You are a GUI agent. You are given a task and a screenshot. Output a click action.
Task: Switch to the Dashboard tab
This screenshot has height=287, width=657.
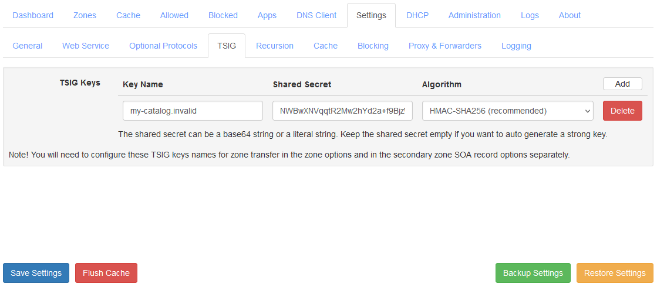coord(33,15)
